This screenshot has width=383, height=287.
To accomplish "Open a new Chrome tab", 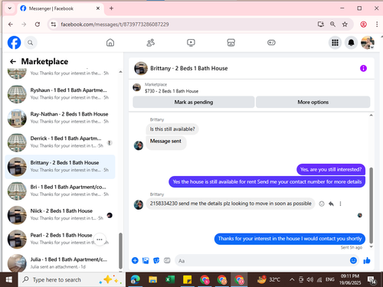I will 111,8.
